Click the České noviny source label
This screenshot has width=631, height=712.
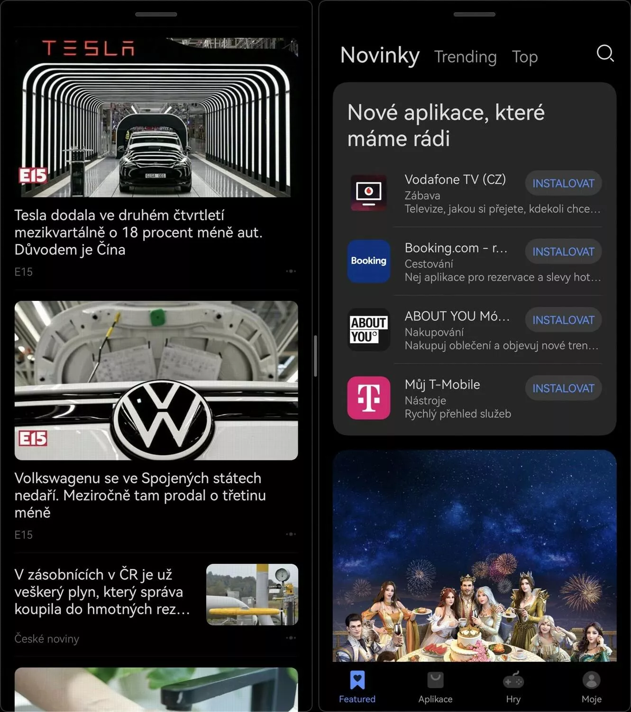(x=47, y=639)
